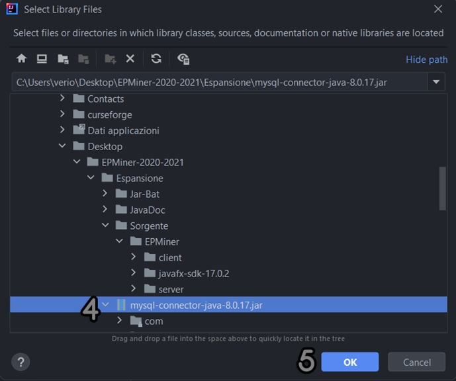Toggle show hidden files and directories
The image size is (456, 381).
183,59
